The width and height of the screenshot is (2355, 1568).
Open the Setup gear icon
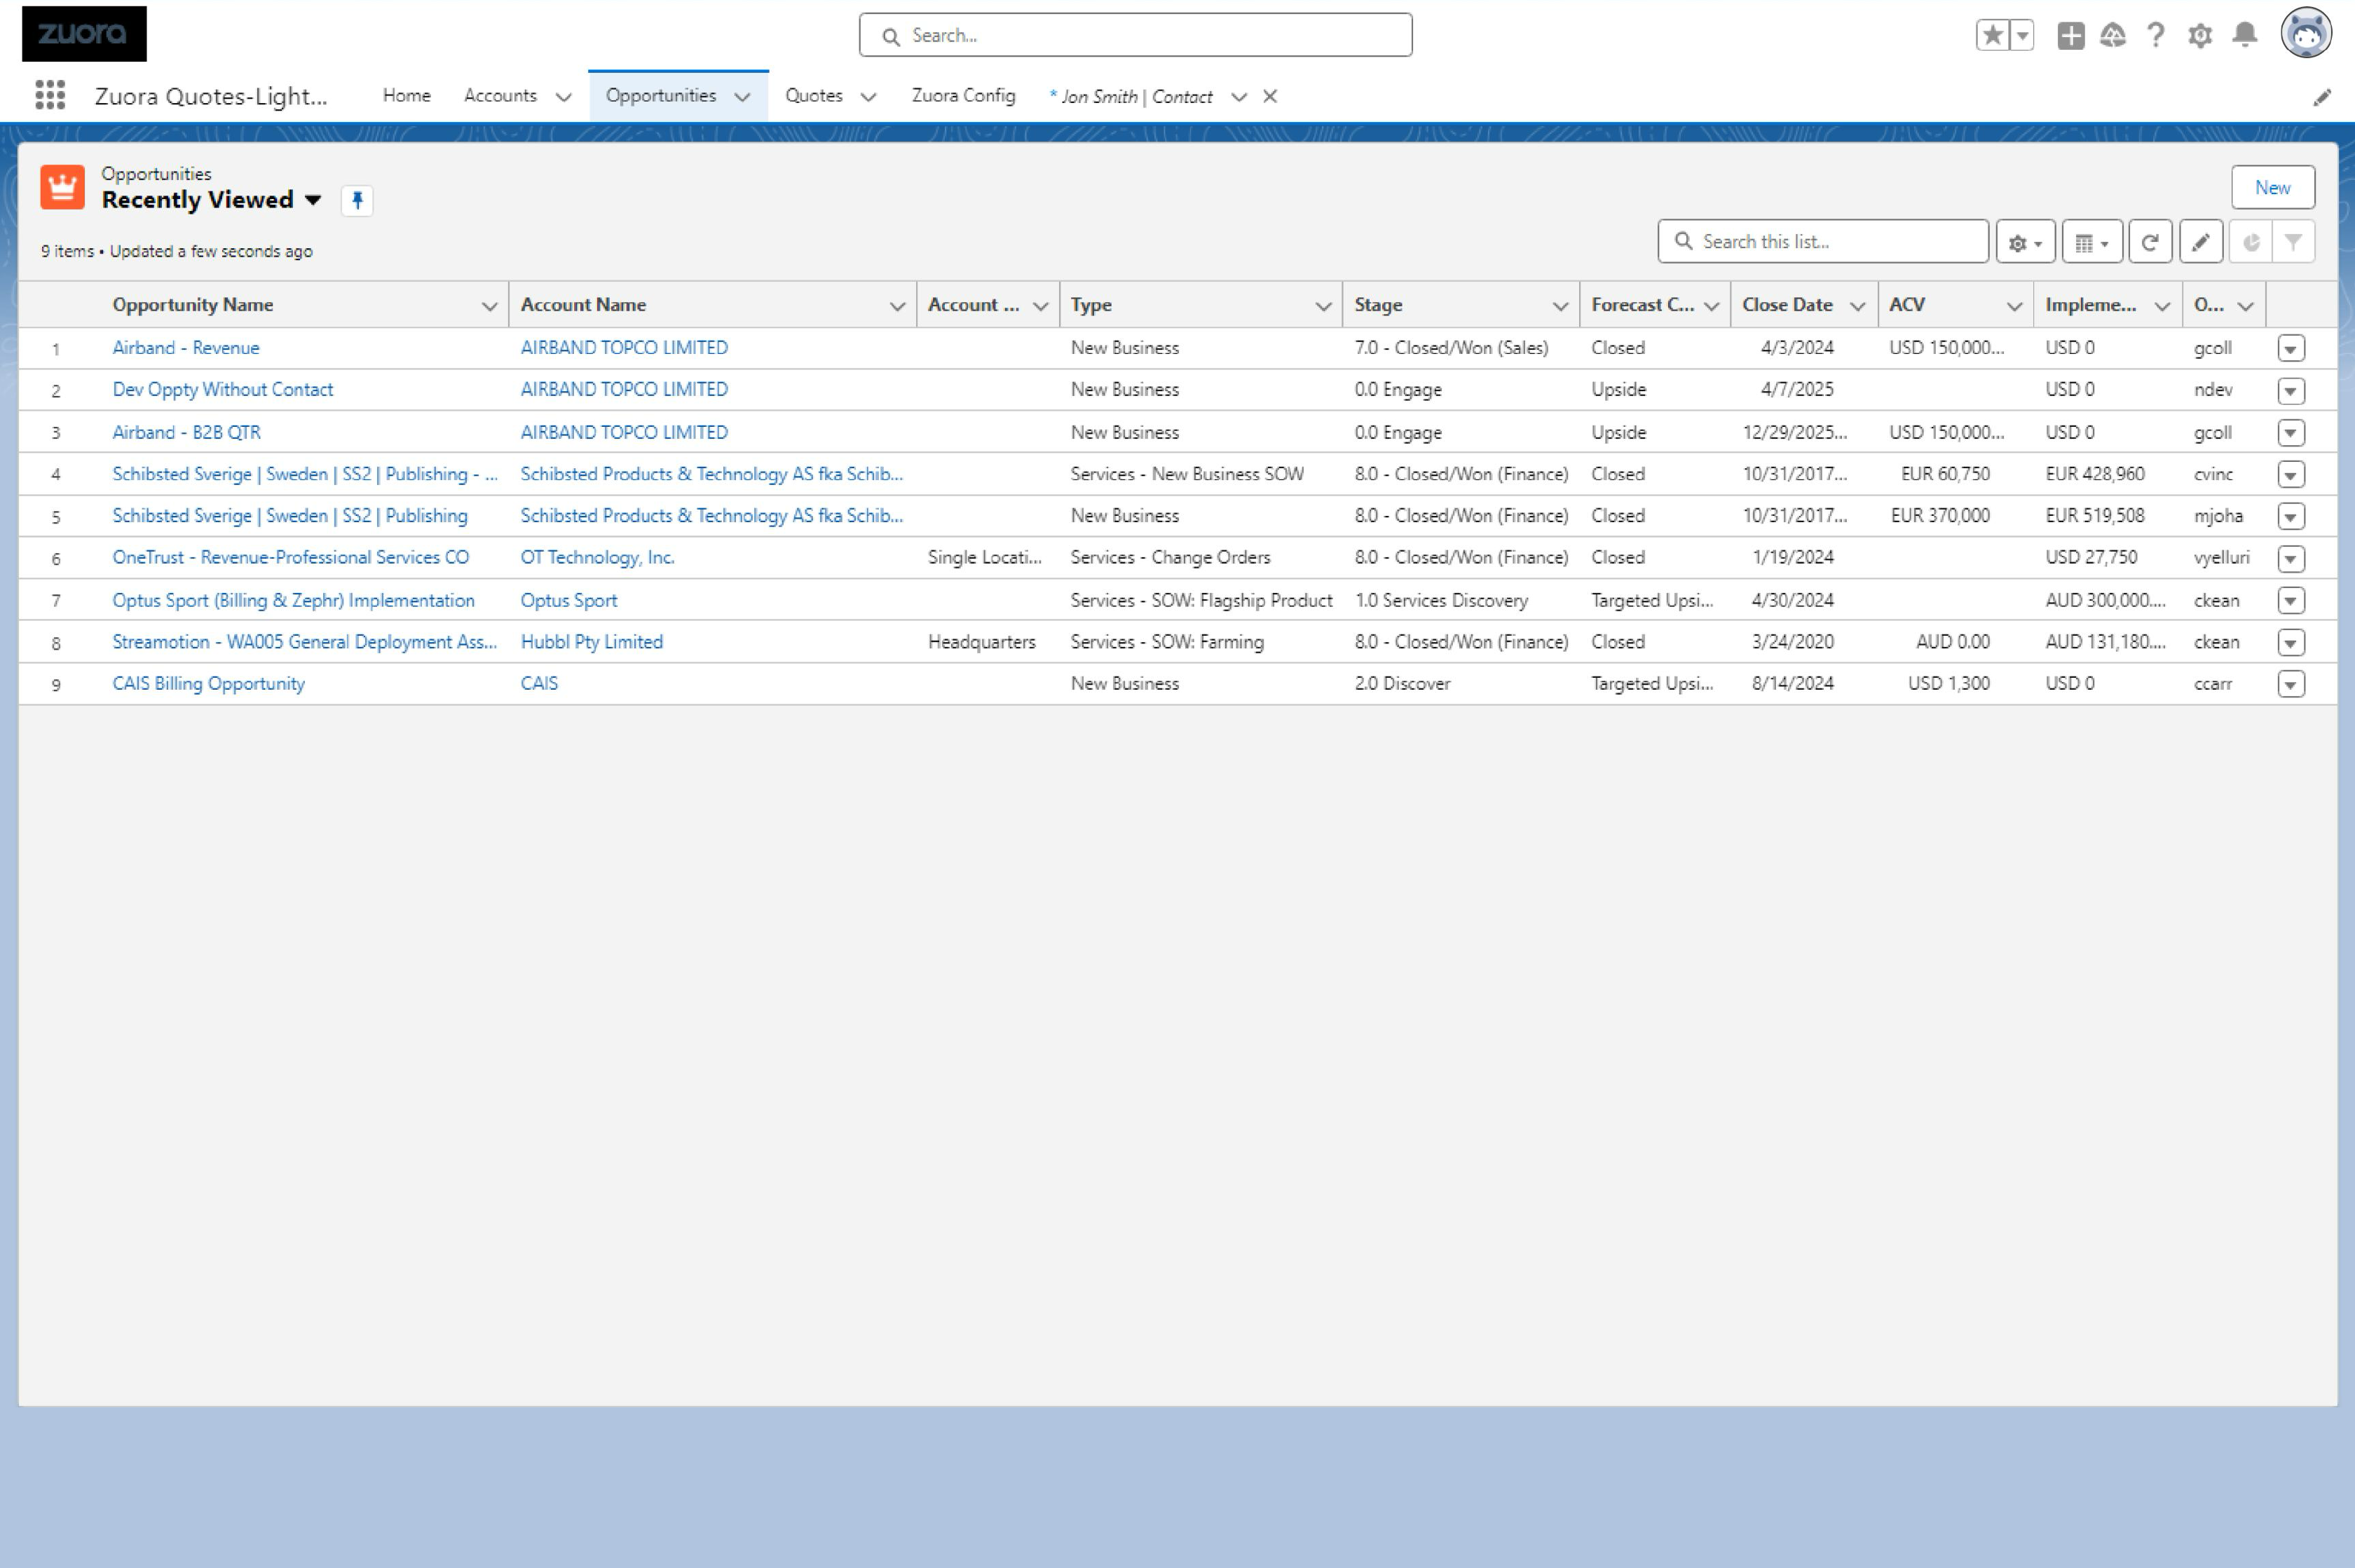(x=2199, y=34)
